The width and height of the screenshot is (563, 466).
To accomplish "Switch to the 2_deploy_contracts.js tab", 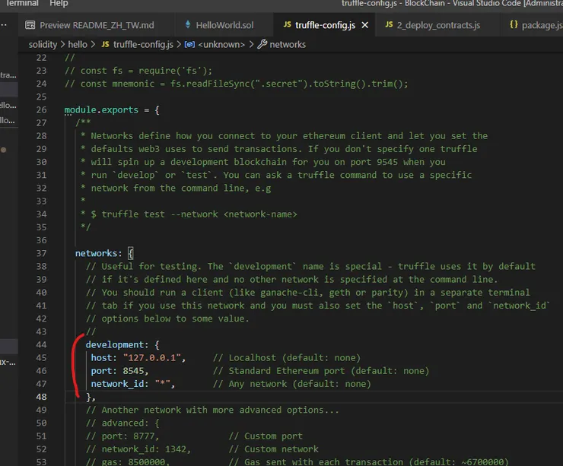I will tap(437, 25).
